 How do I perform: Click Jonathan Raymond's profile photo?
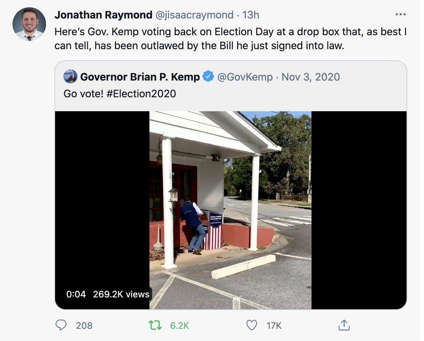29,24
